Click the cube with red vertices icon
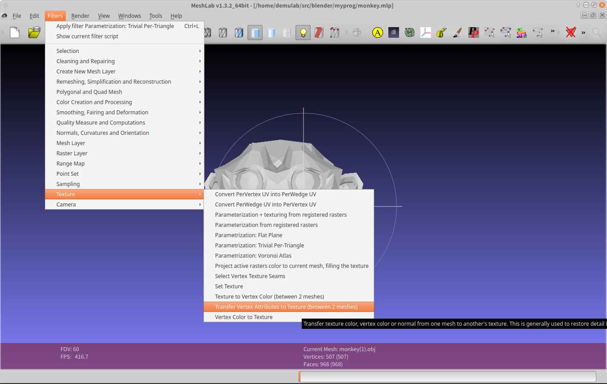Image resolution: width=607 pixels, height=384 pixels. click(x=335, y=32)
